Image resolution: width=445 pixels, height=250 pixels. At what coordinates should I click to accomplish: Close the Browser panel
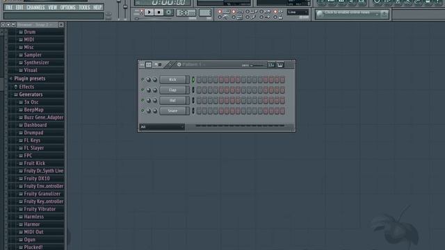pyautogui.click(x=61, y=25)
